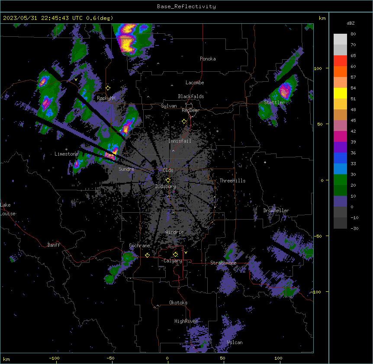Click the white caret marker below Innisfail
This screenshot has width=373, height=364.
pyautogui.click(x=173, y=150)
